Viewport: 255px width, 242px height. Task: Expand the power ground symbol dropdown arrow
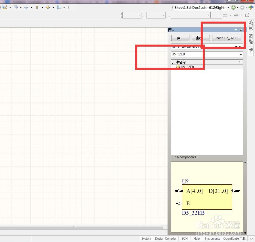click(x=32, y=7)
